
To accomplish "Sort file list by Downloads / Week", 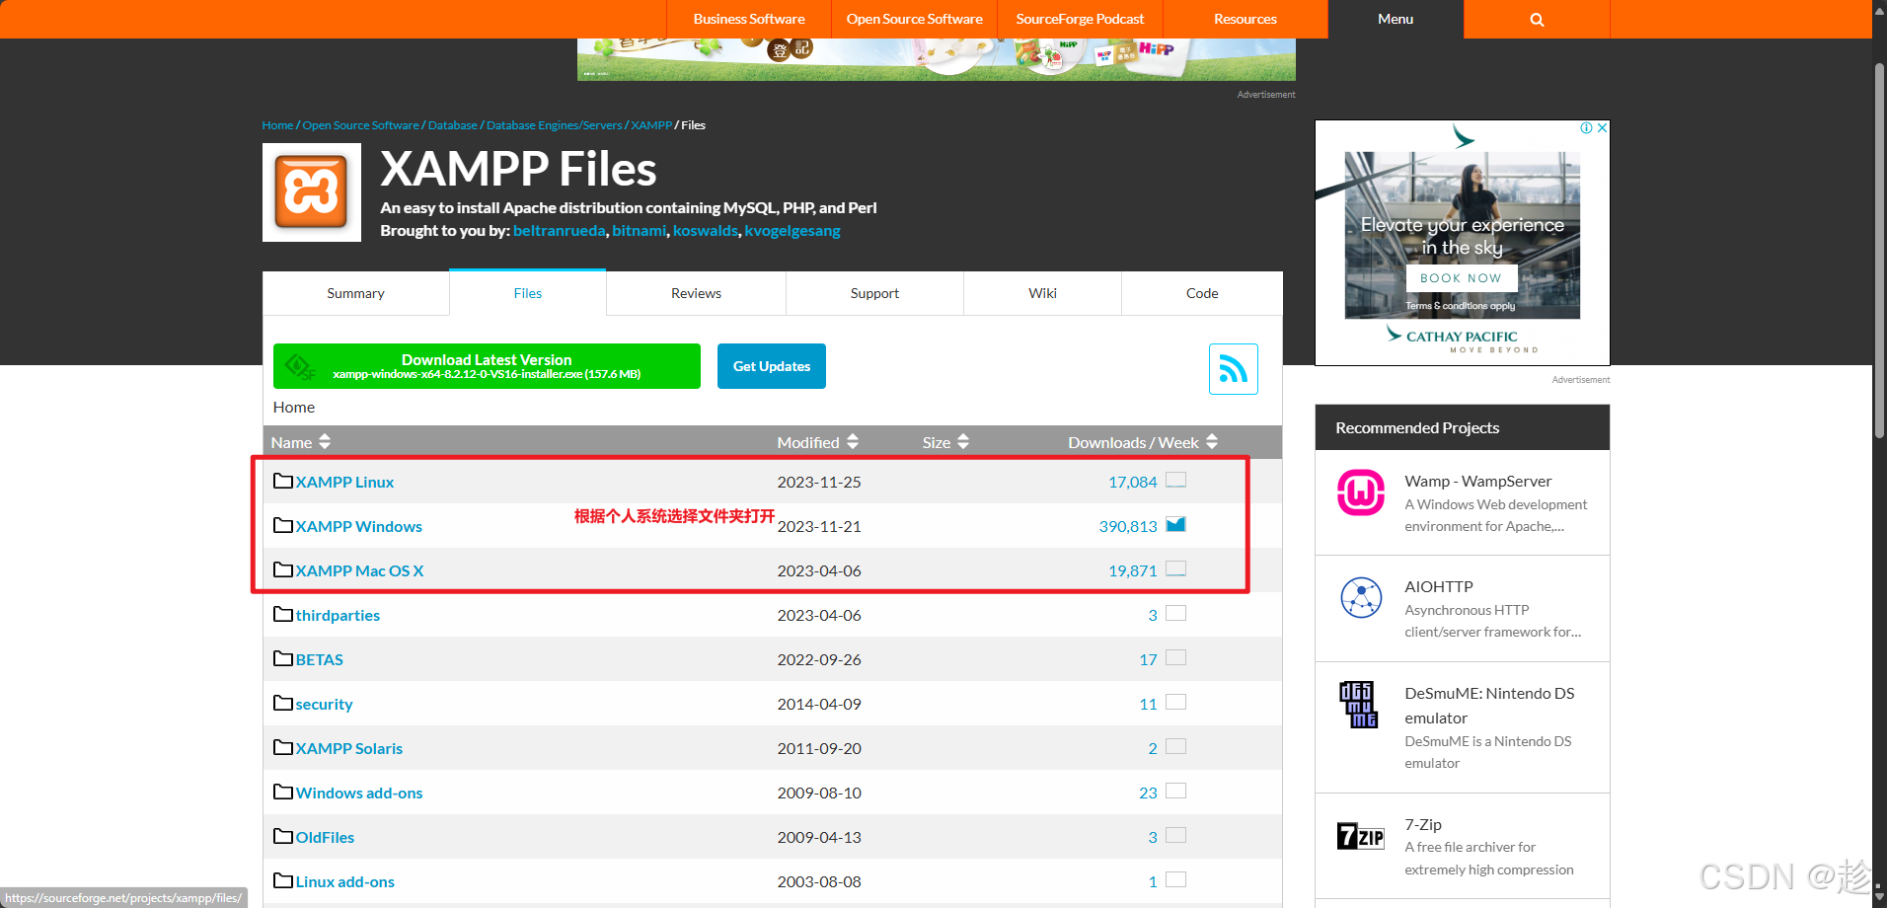I will (x=1143, y=442).
